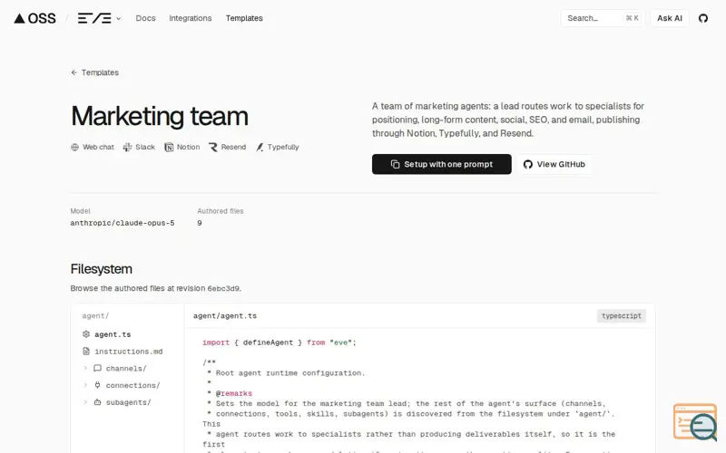Click the Authored files count 9

[200, 223]
